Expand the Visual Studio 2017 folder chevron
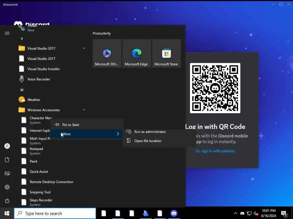The image size is (293, 219). [84, 48]
